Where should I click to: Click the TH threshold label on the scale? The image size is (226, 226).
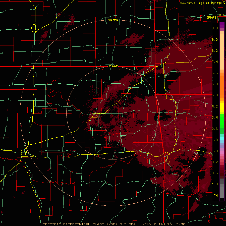tap(216, 195)
